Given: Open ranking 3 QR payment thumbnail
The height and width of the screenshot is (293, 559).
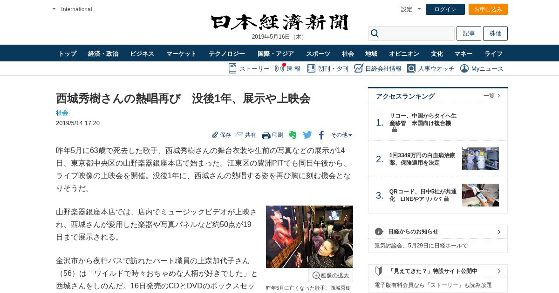Looking at the screenshot, I should click(480, 195).
